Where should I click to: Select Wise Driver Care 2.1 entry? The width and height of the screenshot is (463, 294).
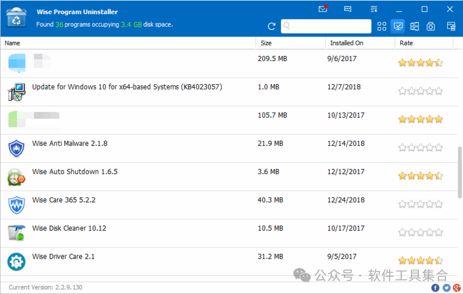tap(229, 262)
